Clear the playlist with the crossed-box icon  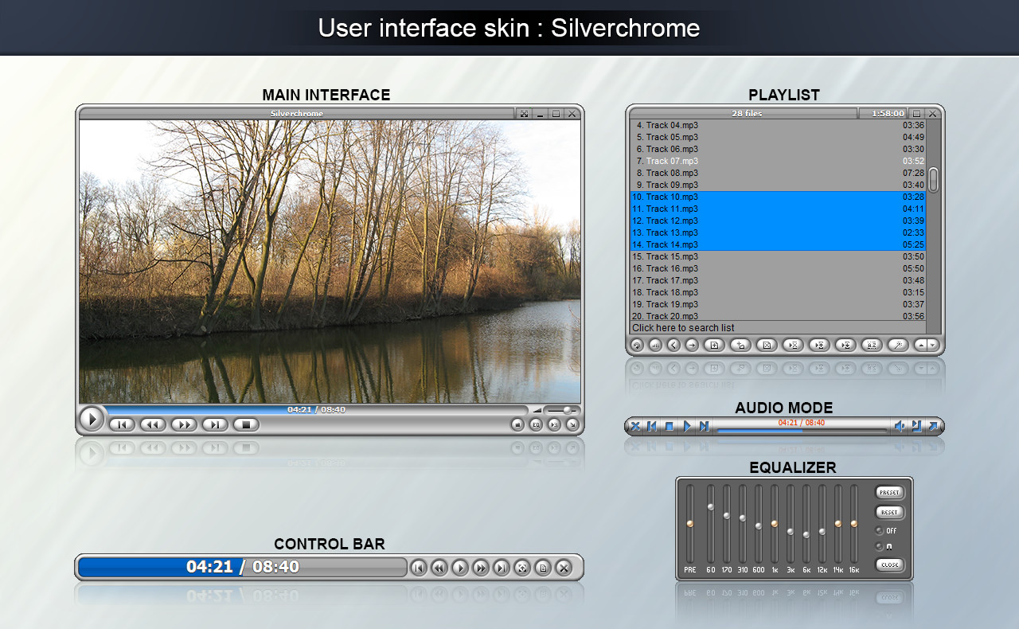click(767, 345)
